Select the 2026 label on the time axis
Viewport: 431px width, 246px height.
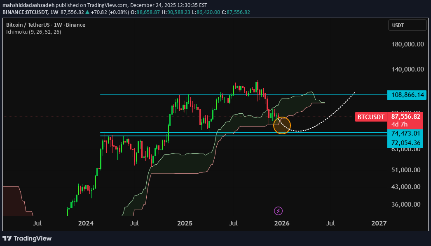click(282, 223)
